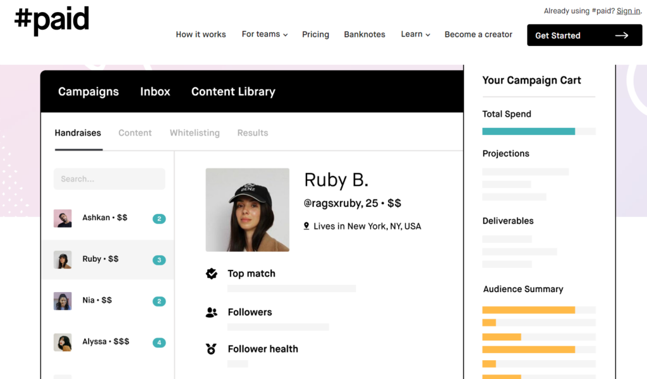View the Results tab

(x=253, y=133)
